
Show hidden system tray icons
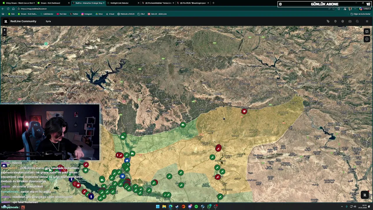[342, 206]
